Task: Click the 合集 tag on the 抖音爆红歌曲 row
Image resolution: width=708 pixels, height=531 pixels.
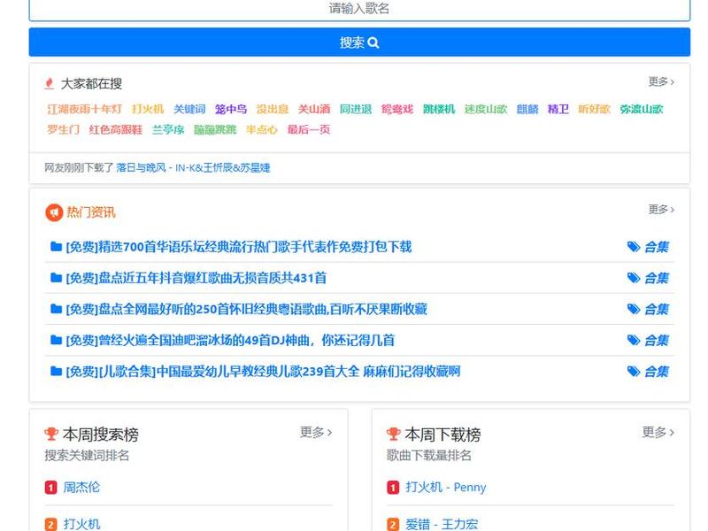Action: tap(648, 278)
